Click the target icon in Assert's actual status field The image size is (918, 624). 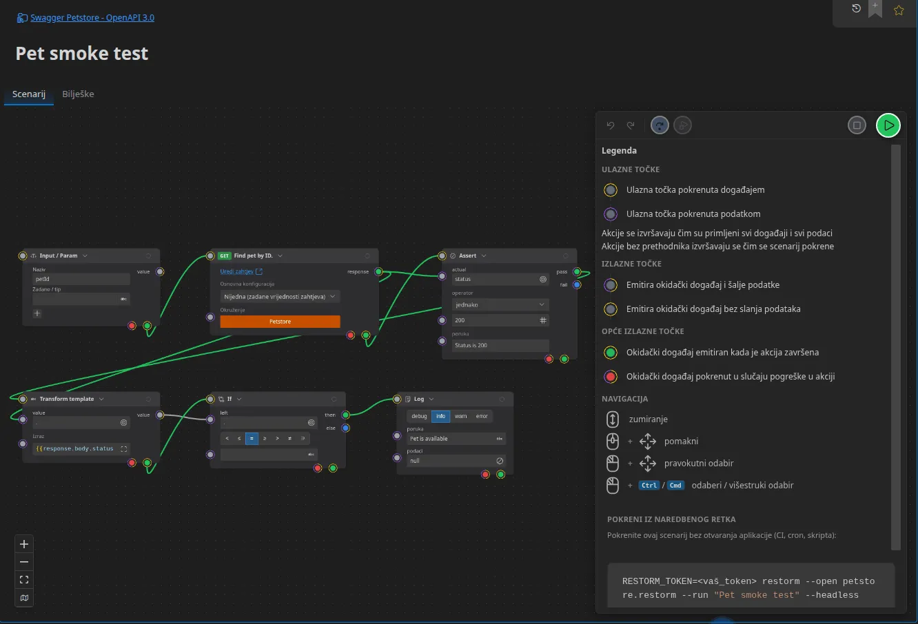point(543,279)
